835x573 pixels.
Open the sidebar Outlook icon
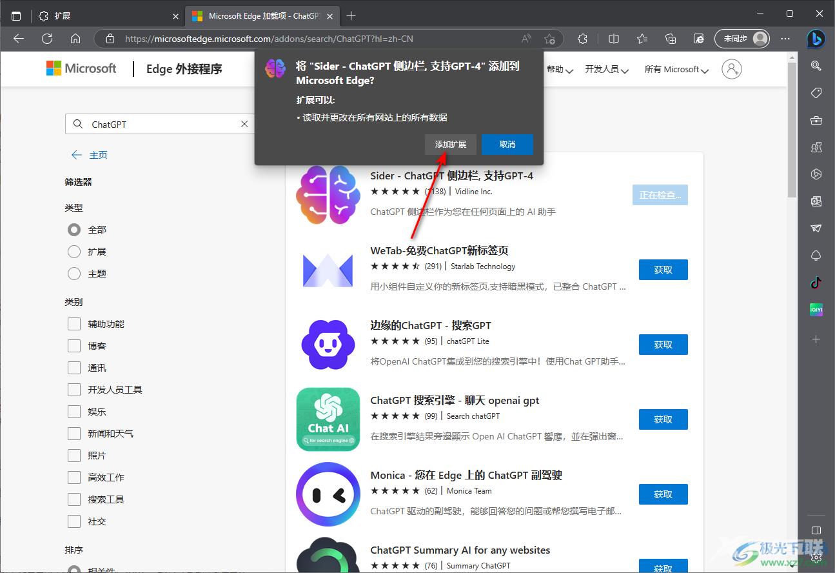pos(816,201)
